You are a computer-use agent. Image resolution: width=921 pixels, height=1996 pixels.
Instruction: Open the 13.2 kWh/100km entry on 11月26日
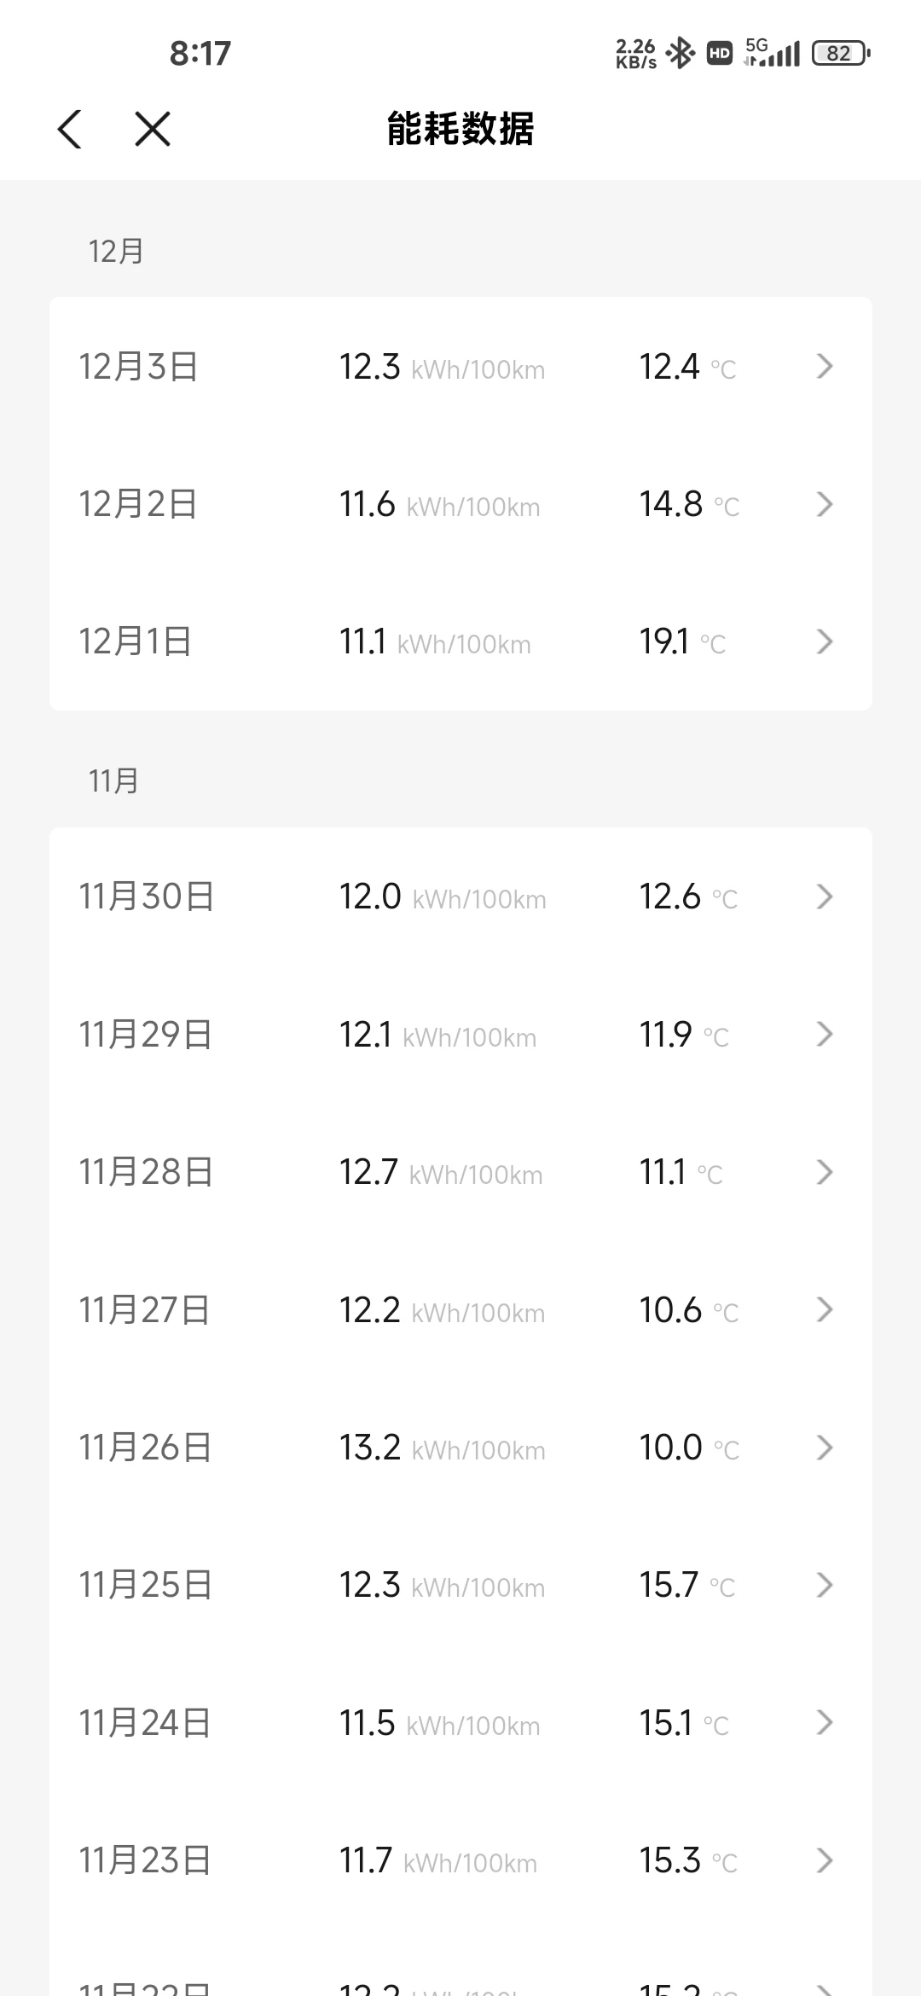(442, 1448)
